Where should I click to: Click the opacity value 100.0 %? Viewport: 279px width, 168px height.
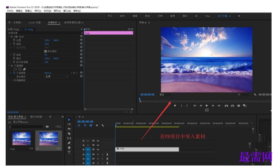(x=48, y=73)
